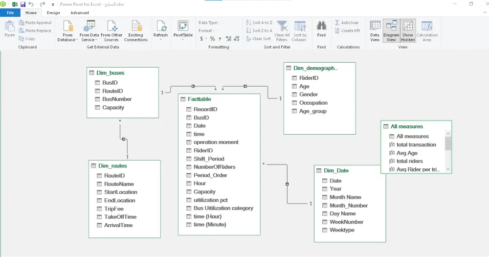
Task: Click the Excel icon in quick access toolbar
Action: 15,4
